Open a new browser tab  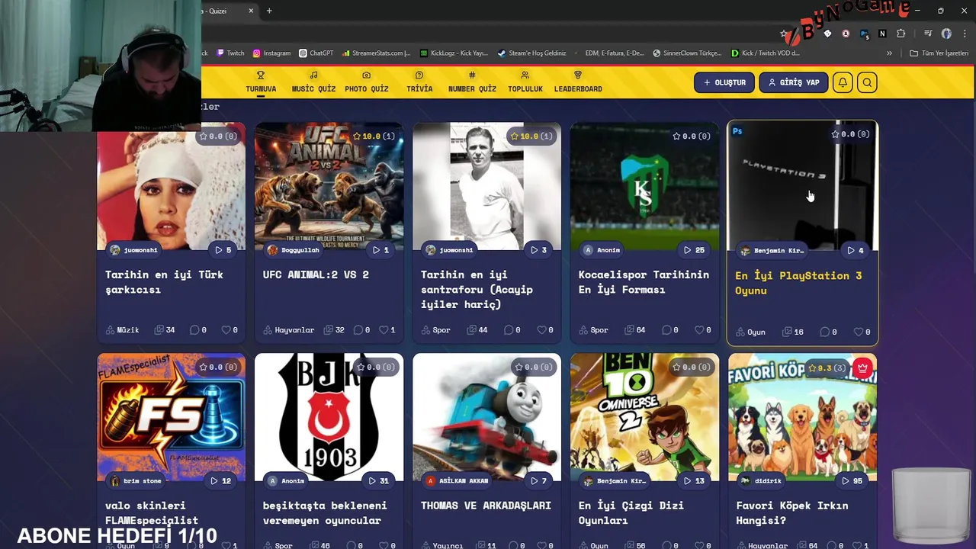(x=269, y=11)
